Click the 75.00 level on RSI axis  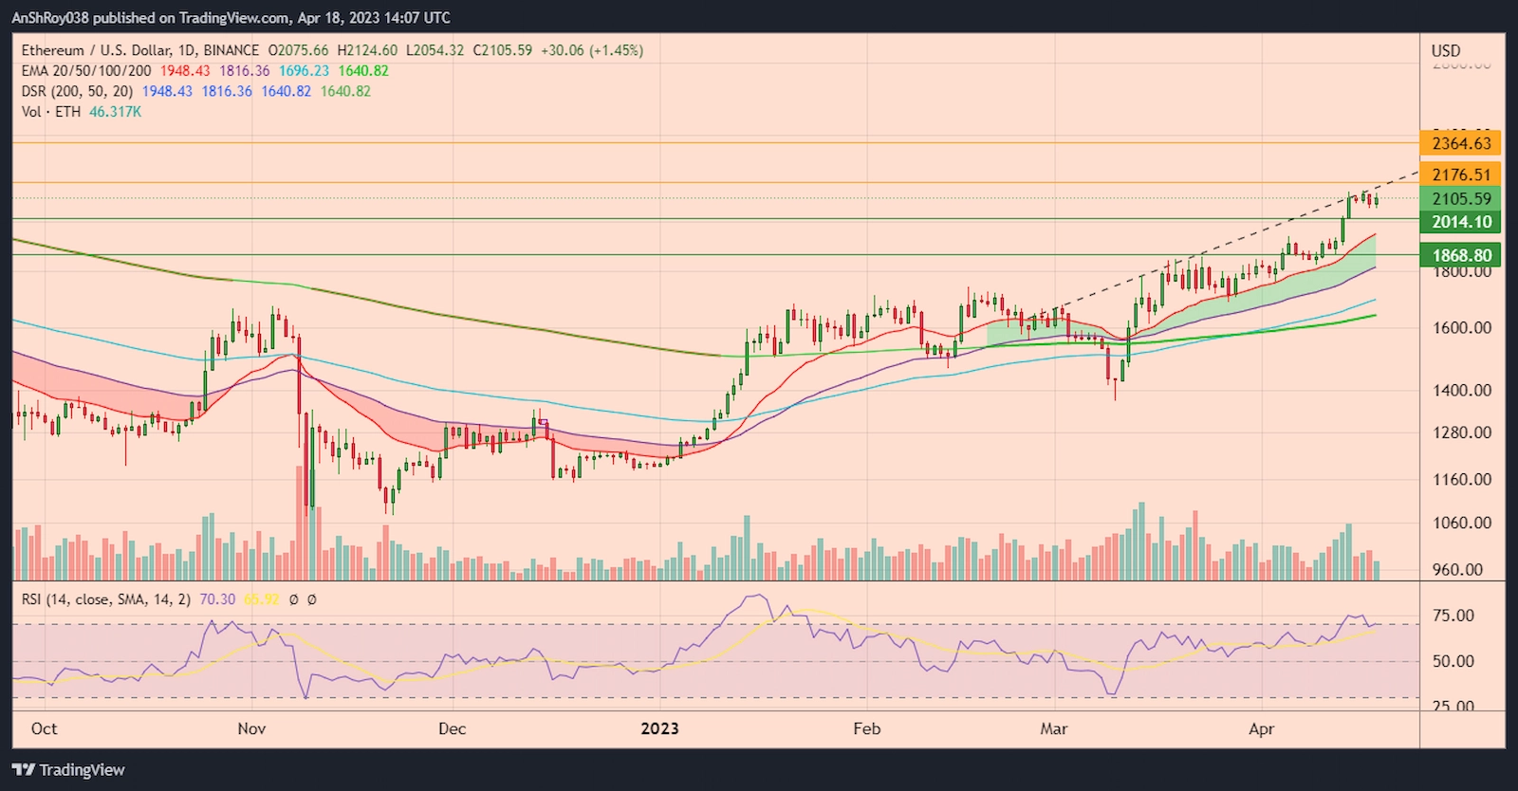tap(1453, 616)
